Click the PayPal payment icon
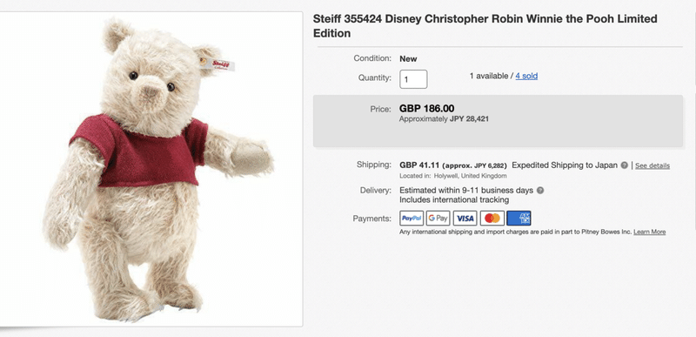Screen dimensions: 696x337 pyautogui.click(x=412, y=218)
